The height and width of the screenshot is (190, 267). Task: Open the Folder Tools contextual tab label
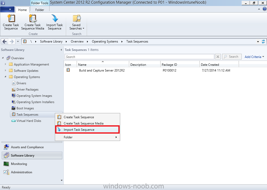pyautogui.click(x=40, y=3)
